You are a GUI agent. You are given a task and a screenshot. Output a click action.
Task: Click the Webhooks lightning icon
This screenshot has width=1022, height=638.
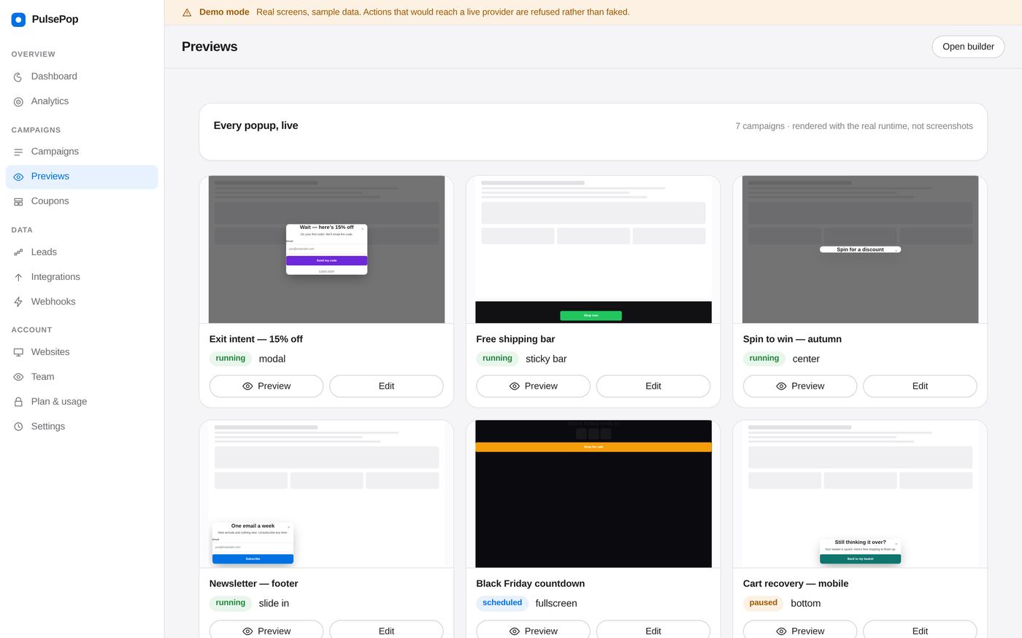click(x=18, y=302)
